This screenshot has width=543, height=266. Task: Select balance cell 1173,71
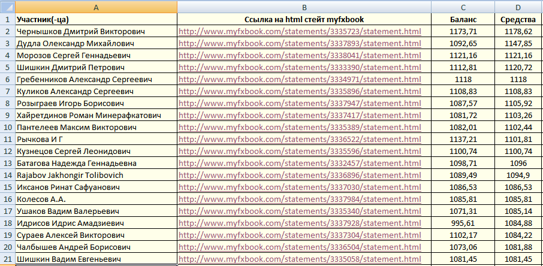click(463, 32)
